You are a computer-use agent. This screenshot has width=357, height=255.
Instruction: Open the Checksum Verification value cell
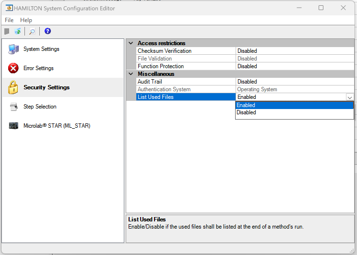tap(295, 51)
